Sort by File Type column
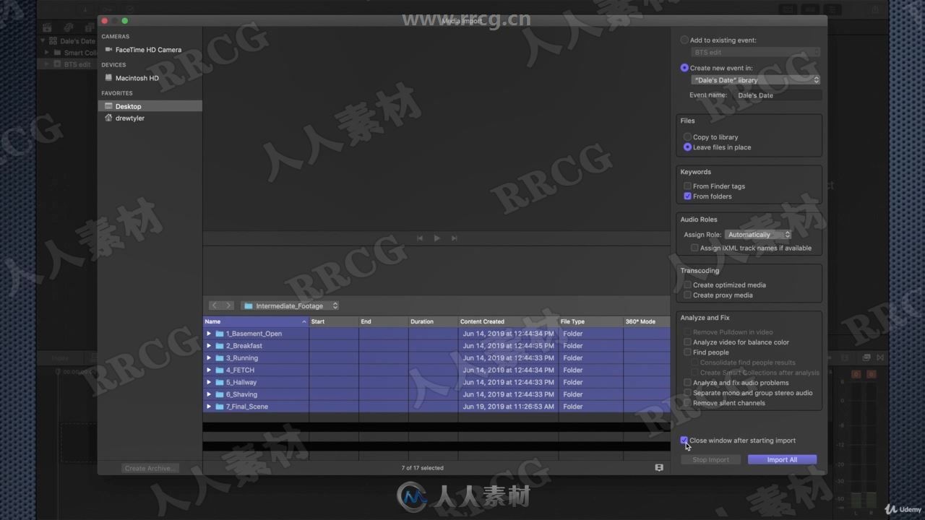Image resolution: width=925 pixels, height=520 pixels. click(590, 321)
